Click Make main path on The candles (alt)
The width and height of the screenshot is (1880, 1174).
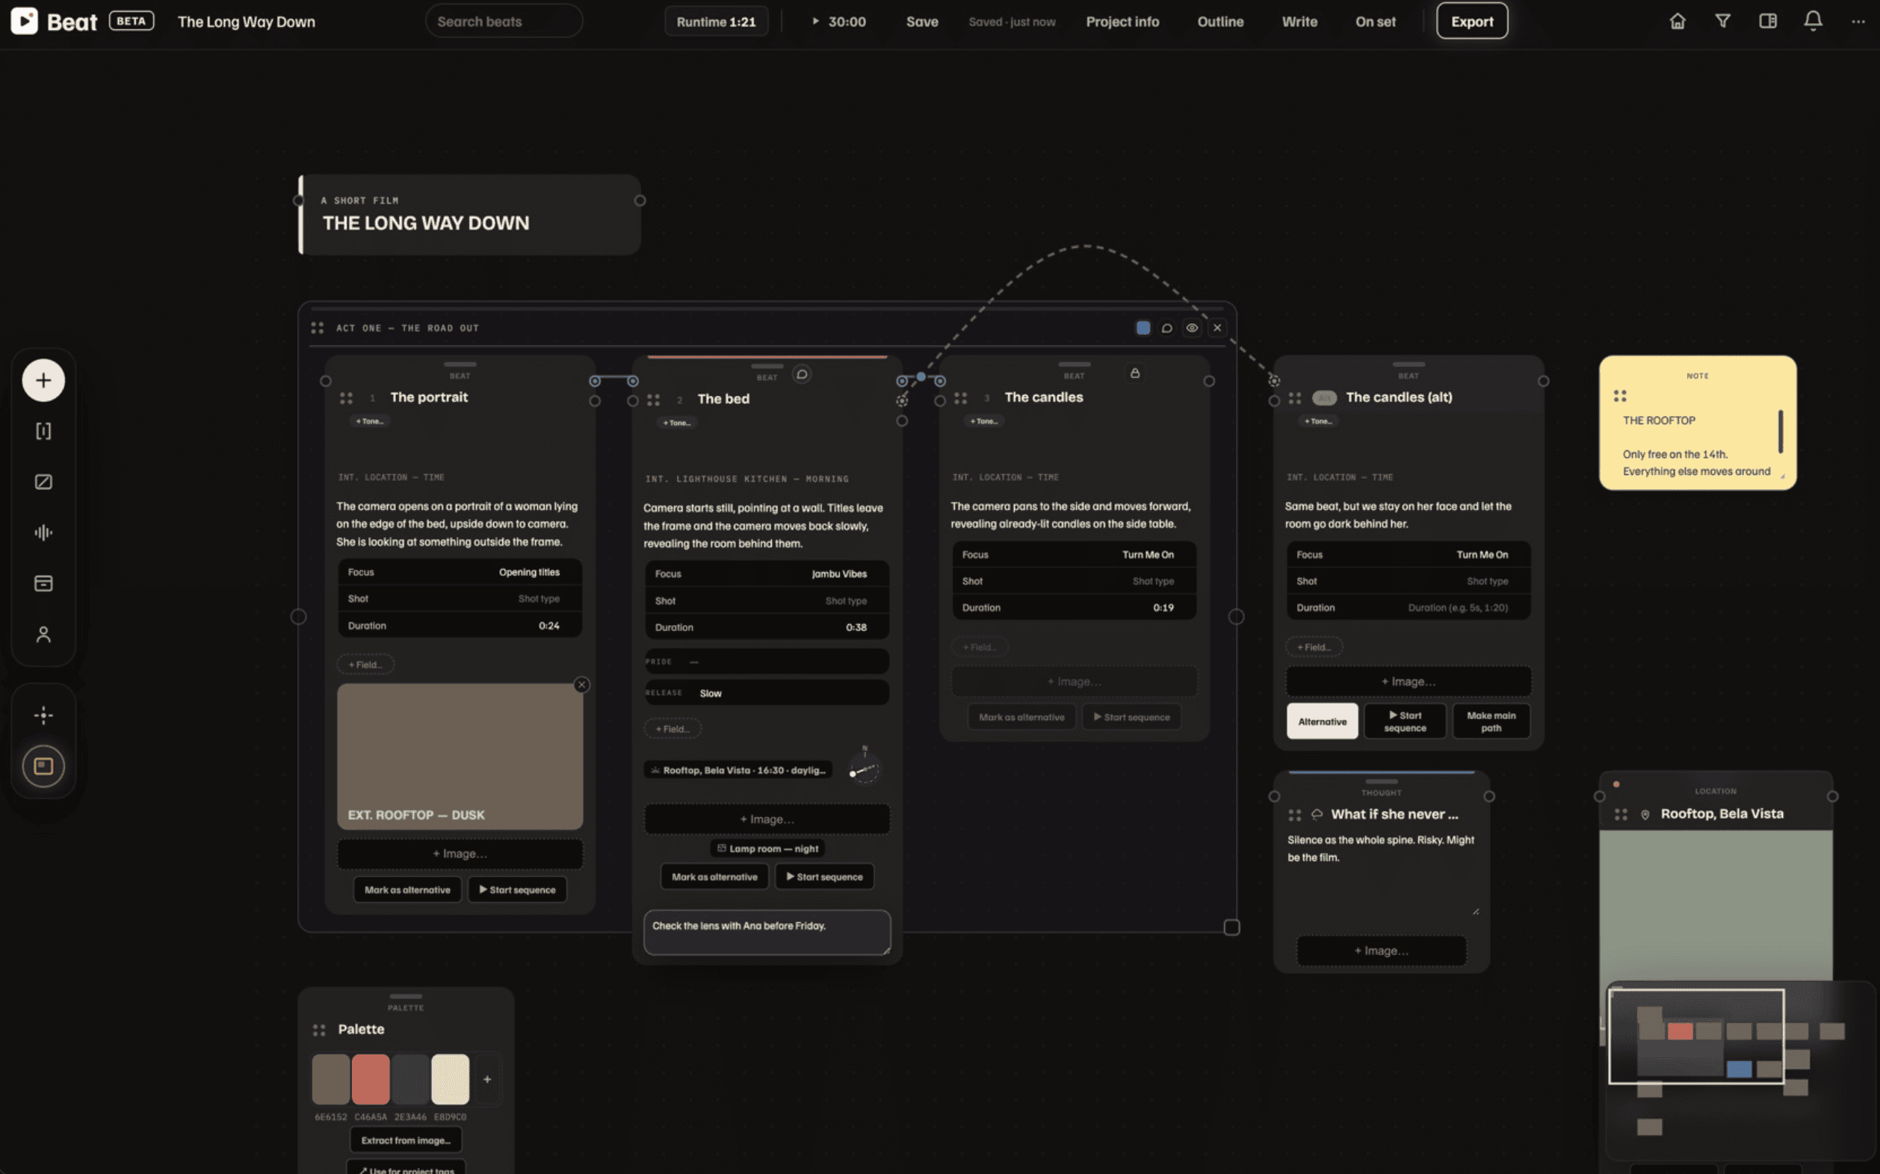(1491, 721)
